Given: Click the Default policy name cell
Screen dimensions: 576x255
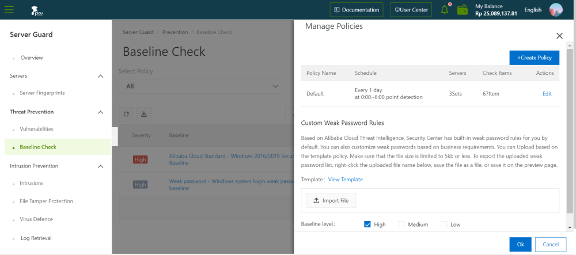Looking at the screenshot, I should coord(315,94).
